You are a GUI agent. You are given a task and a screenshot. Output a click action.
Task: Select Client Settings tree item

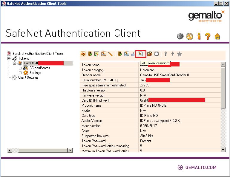point(28,77)
